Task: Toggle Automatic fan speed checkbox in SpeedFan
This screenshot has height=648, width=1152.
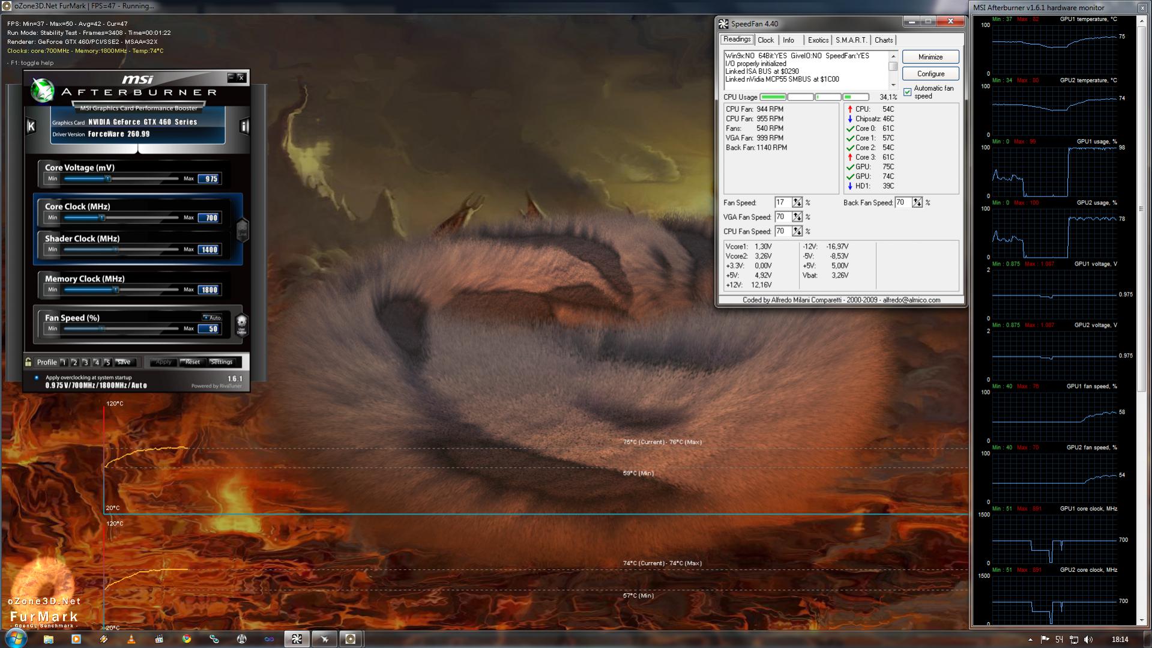Action: 907,92
